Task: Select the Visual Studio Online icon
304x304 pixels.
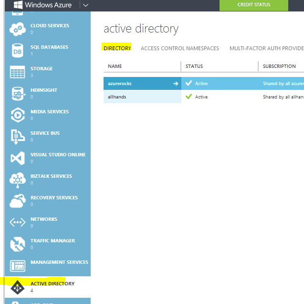Action: [x=18, y=158]
